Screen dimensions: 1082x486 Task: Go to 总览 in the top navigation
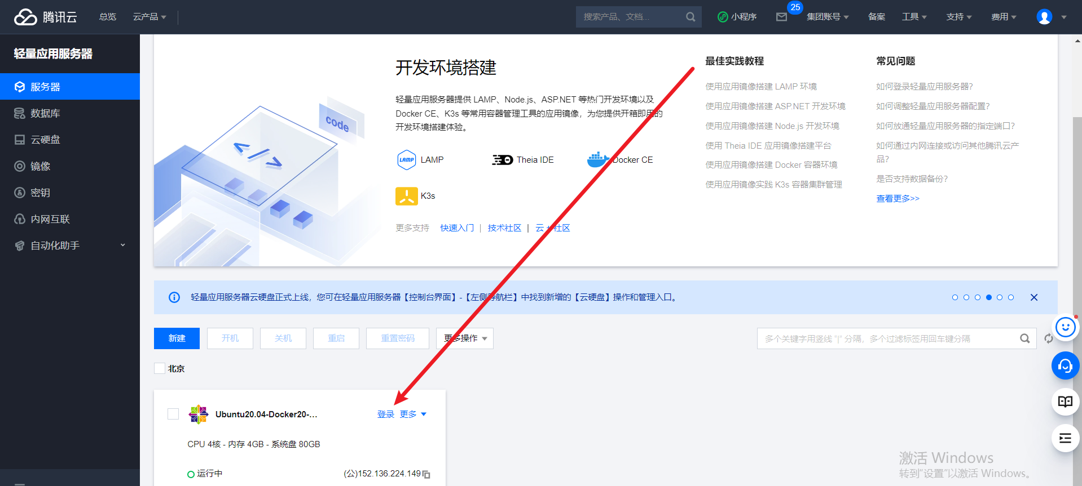point(108,17)
